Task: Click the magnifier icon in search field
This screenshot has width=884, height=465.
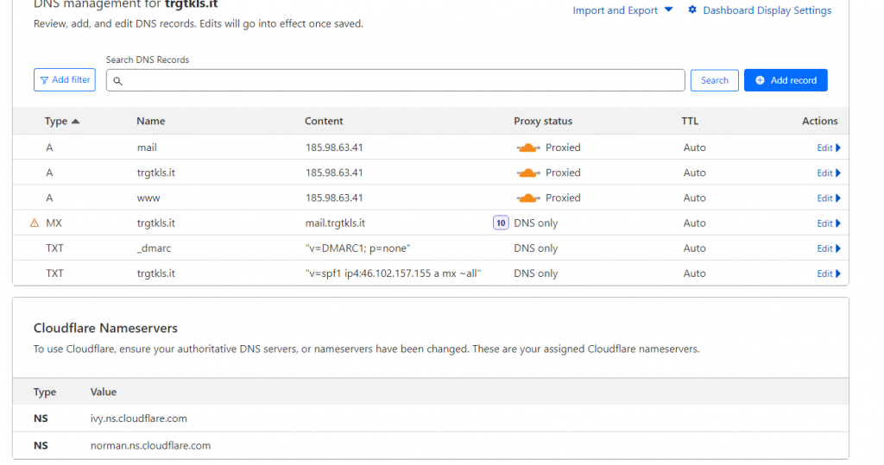Action: pos(118,81)
